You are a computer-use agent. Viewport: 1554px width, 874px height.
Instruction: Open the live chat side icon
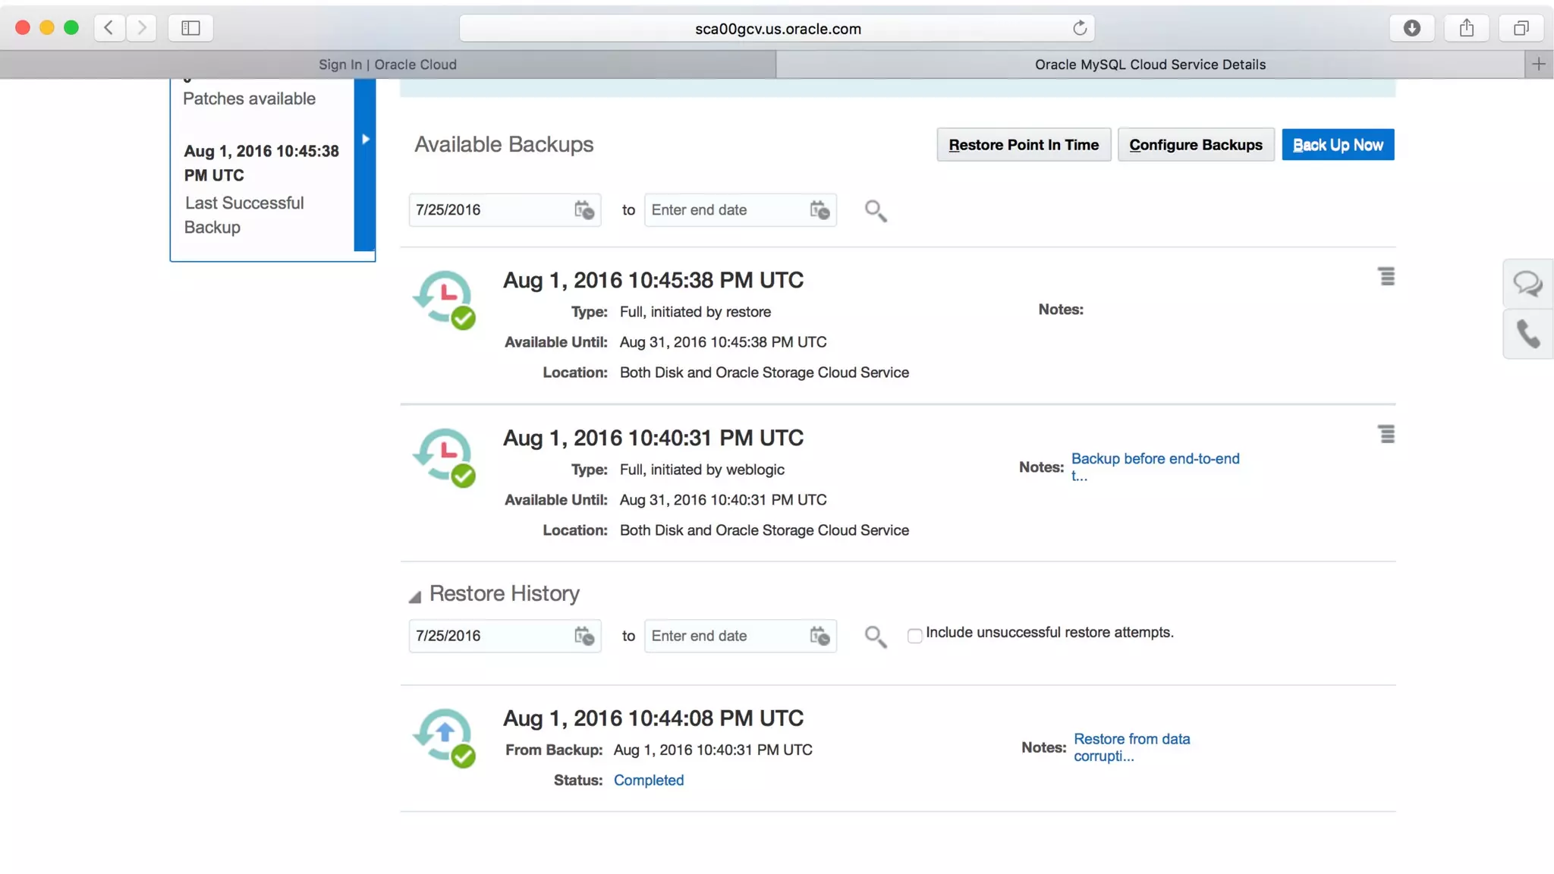(1527, 284)
